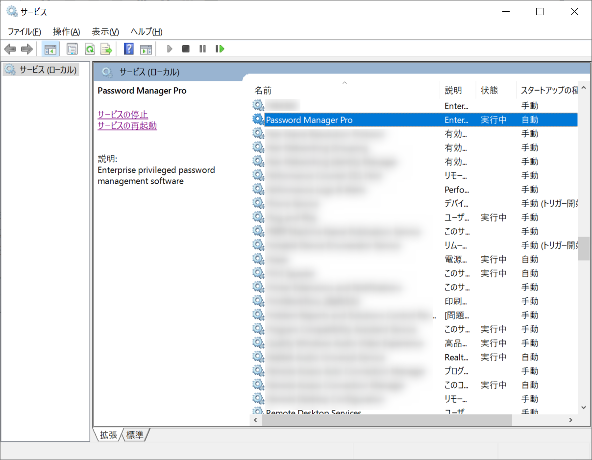The height and width of the screenshot is (460, 592).
Task: Switch to the 標準 tab
Action: (135, 435)
